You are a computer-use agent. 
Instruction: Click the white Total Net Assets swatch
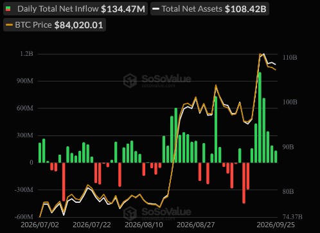156,9
